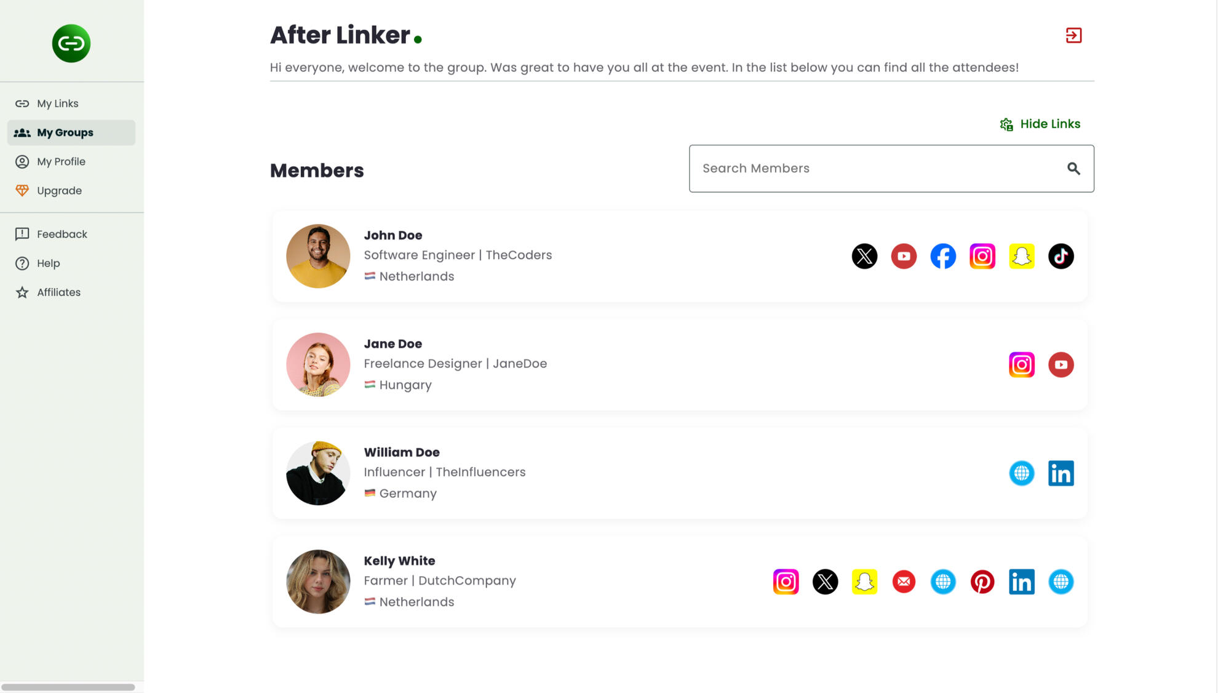Click John Doe's Snapchat icon
This screenshot has height=693, width=1218.
[x=1021, y=256]
